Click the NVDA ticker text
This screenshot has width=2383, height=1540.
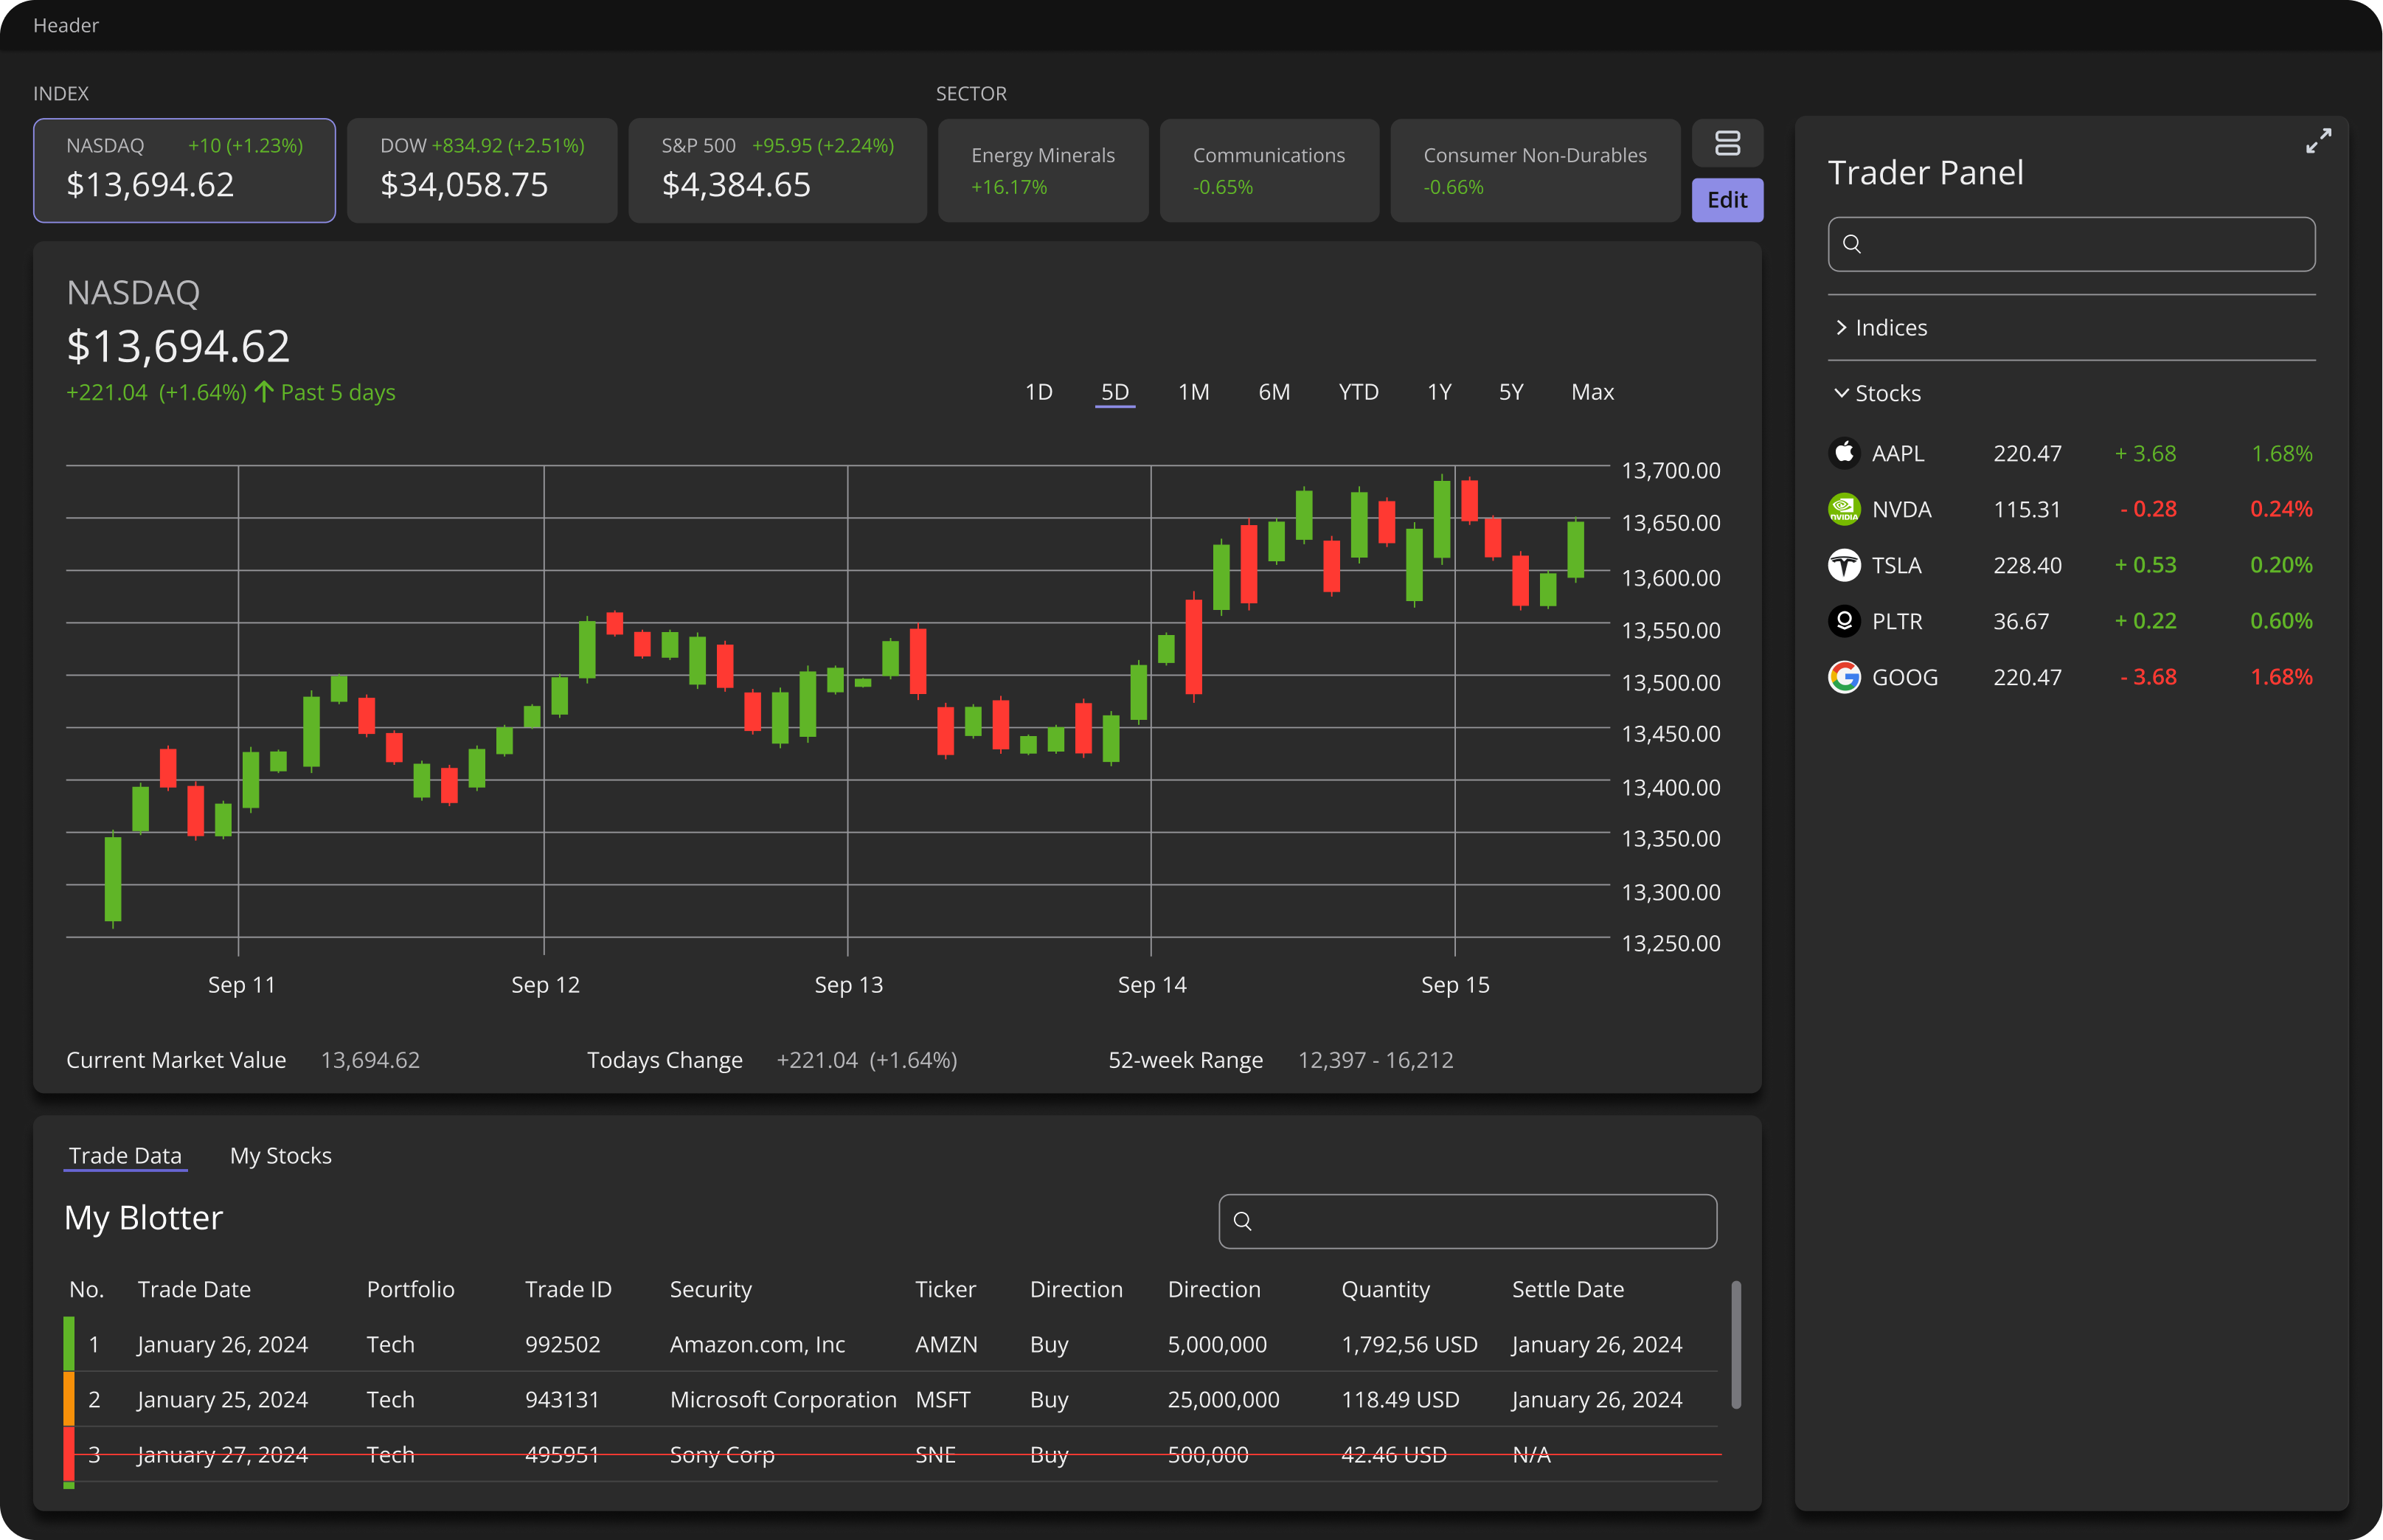[1901, 509]
